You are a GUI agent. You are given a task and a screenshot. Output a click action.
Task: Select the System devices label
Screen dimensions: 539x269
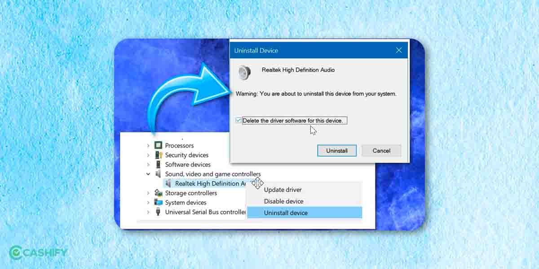pos(186,202)
